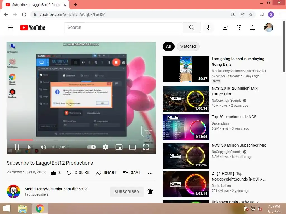
Task: Open the media control icon in Chrome toolbar
Action: 262,14
